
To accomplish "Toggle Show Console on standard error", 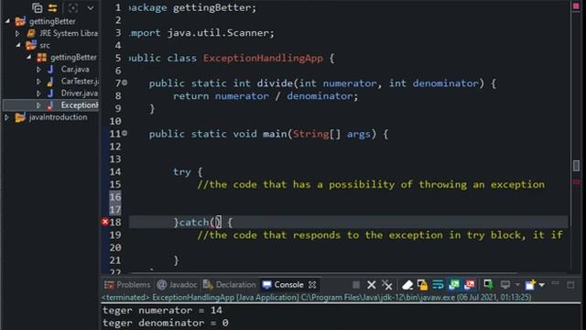I will tap(470, 285).
